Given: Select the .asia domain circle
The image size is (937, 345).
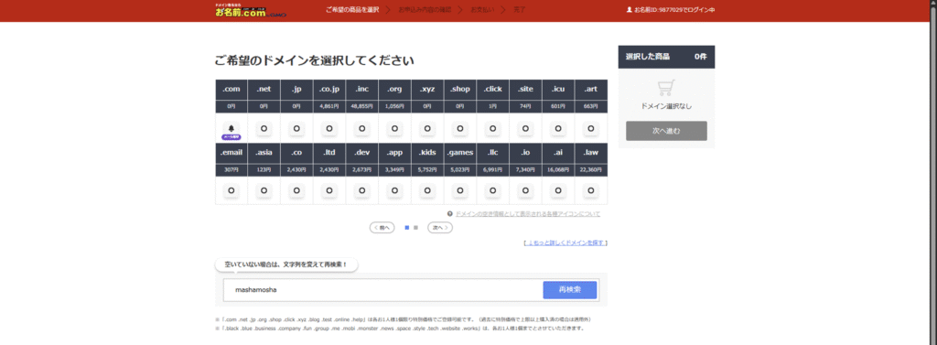Looking at the screenshot, I should [x=264, y=190].
